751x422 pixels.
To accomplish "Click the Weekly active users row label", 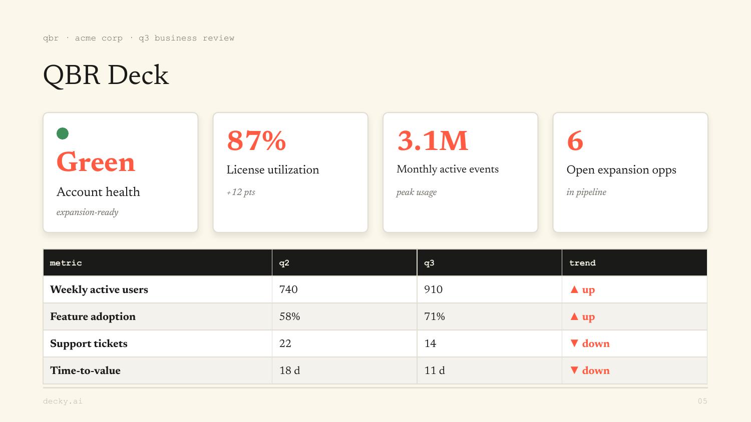I will 99,289.
